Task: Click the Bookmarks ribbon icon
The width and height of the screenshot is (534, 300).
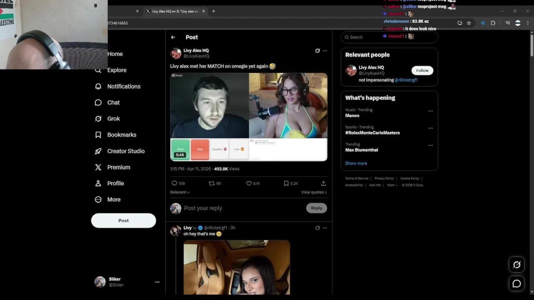Action: coord(98,135)
